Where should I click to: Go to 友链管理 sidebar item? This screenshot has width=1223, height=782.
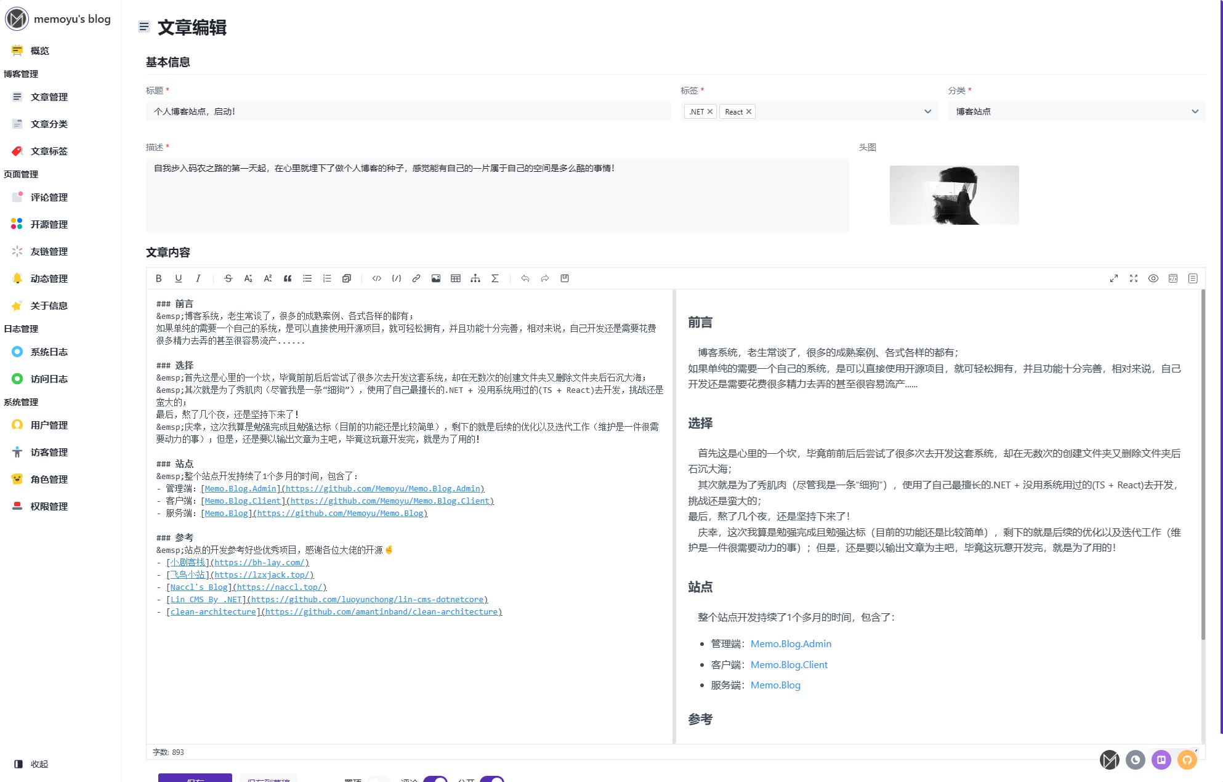tap(49, 252)
